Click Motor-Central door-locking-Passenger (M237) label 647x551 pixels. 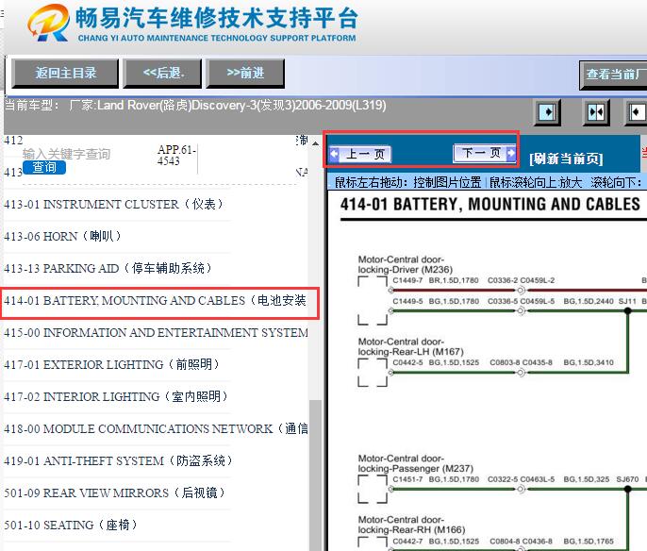416,463
